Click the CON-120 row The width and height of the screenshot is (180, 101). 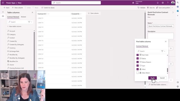tap(61, 50)
